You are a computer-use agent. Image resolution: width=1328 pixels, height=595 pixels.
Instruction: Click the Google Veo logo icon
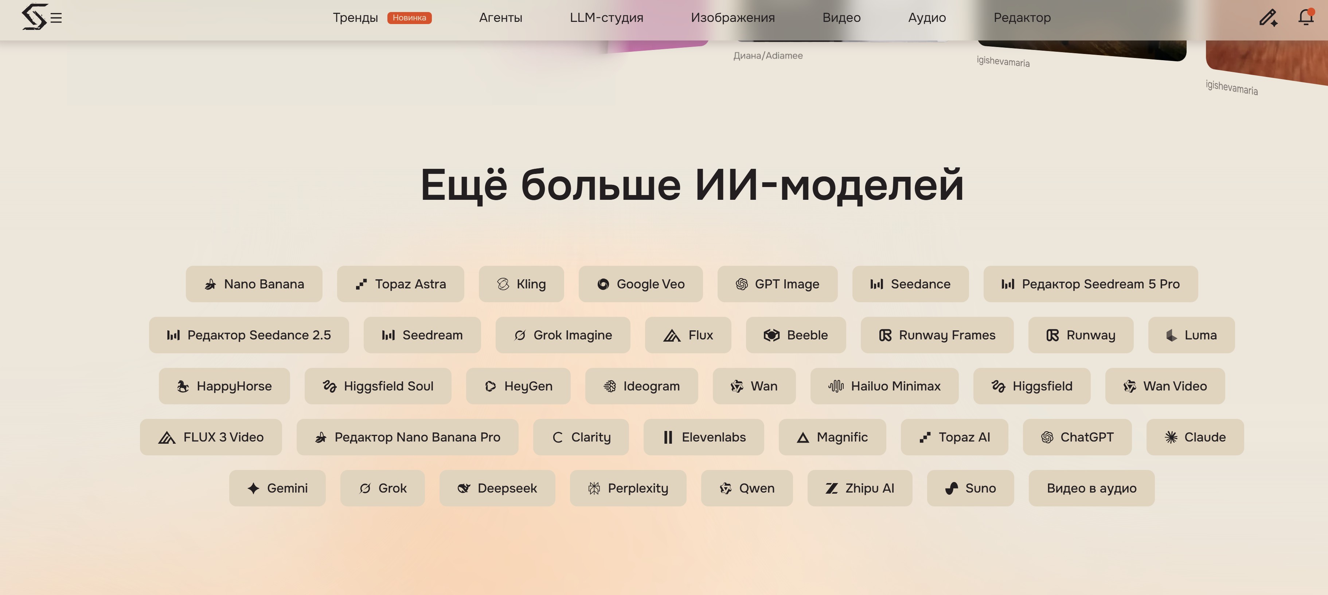point(603,284)
